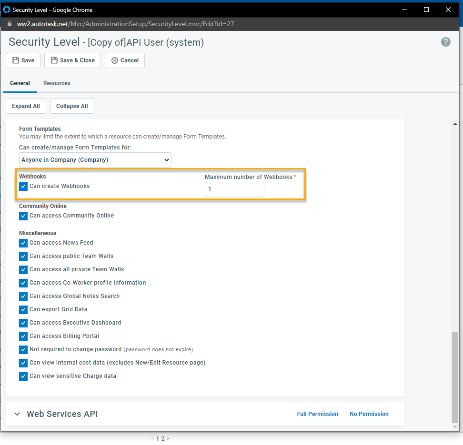Collapse the Web Services API section
The height and width of the screenshot is (445, 463).
[x=17, y=414]
